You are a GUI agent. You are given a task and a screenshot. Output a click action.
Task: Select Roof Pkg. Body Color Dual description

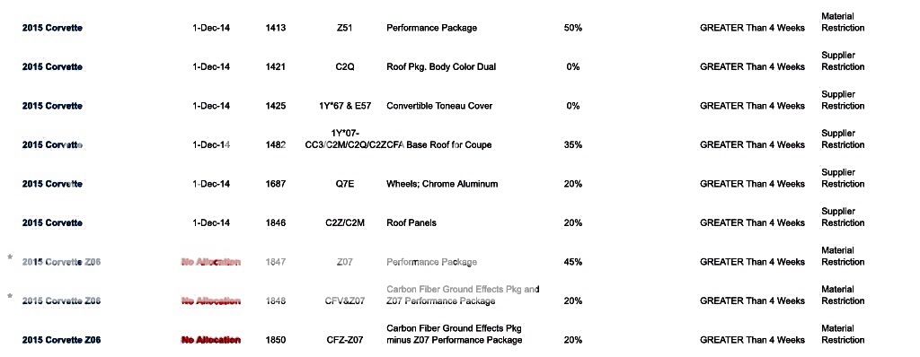click(441, 67)
